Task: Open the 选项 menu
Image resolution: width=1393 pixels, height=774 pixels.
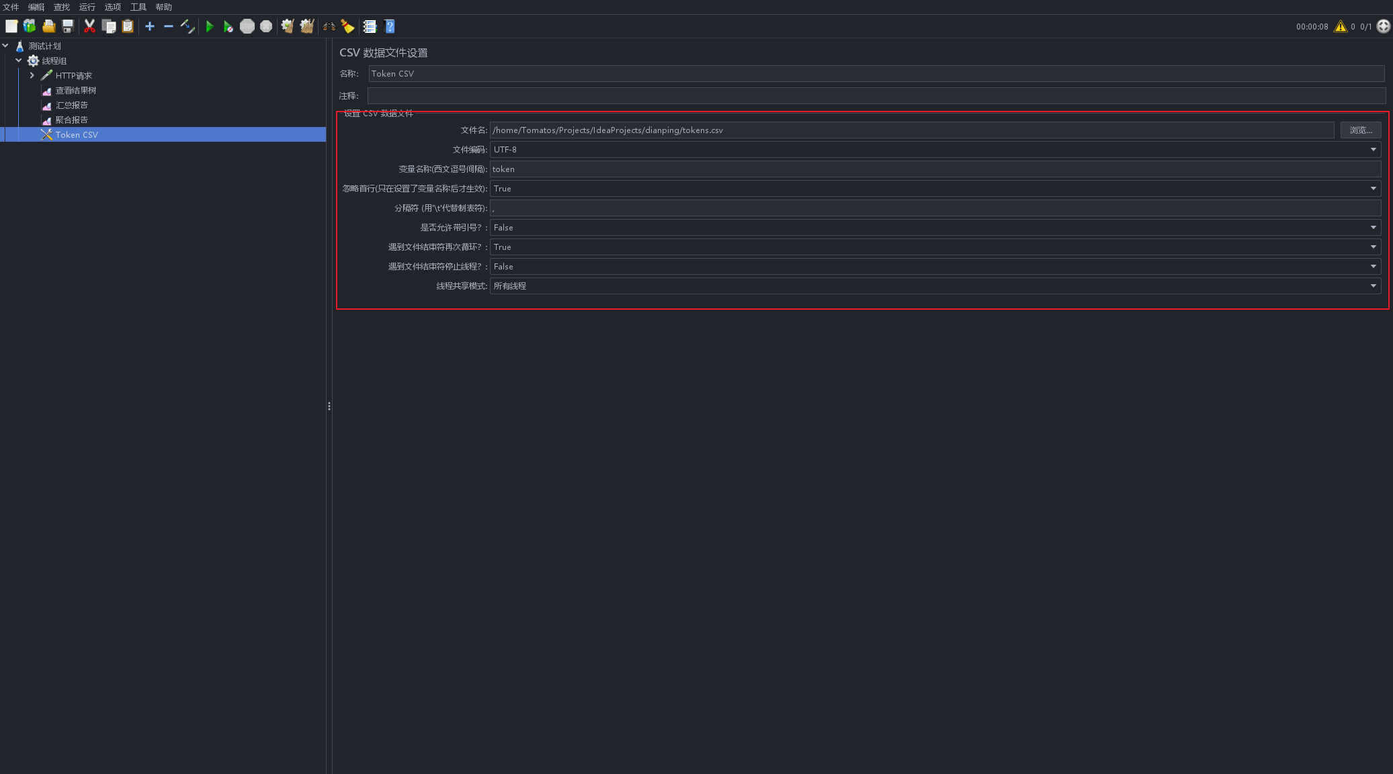Action: pos(112,7)
